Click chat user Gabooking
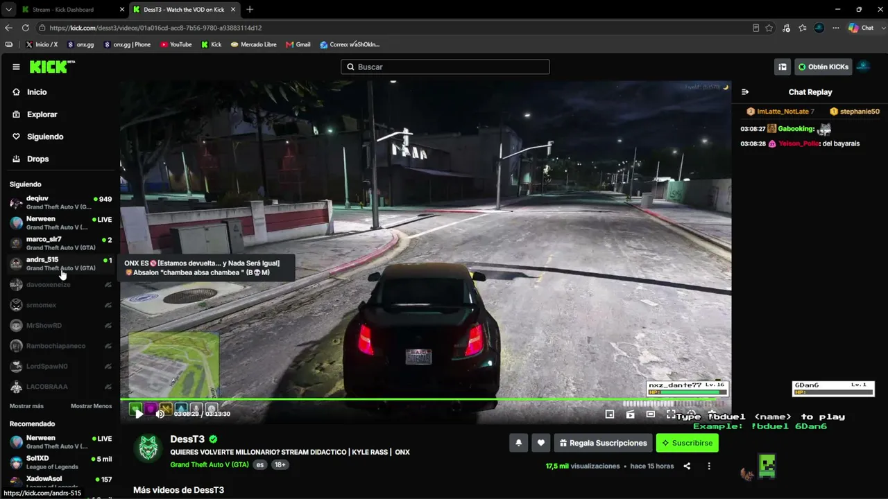The width and height of the screenshot is (888, 499). (x=796, y=129)
